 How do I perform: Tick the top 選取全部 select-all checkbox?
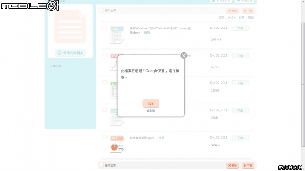coord(102,10)
